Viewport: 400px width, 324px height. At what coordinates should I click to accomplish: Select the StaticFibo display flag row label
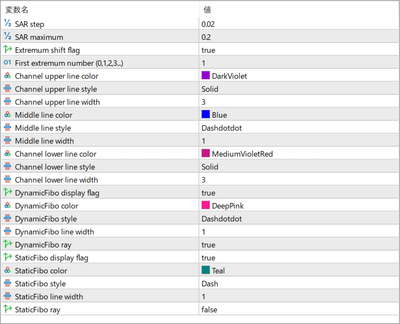coord(51,258)
